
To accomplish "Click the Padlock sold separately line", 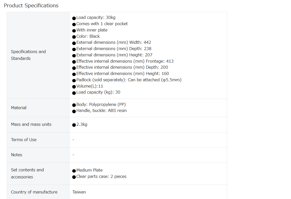I will 129,80.
